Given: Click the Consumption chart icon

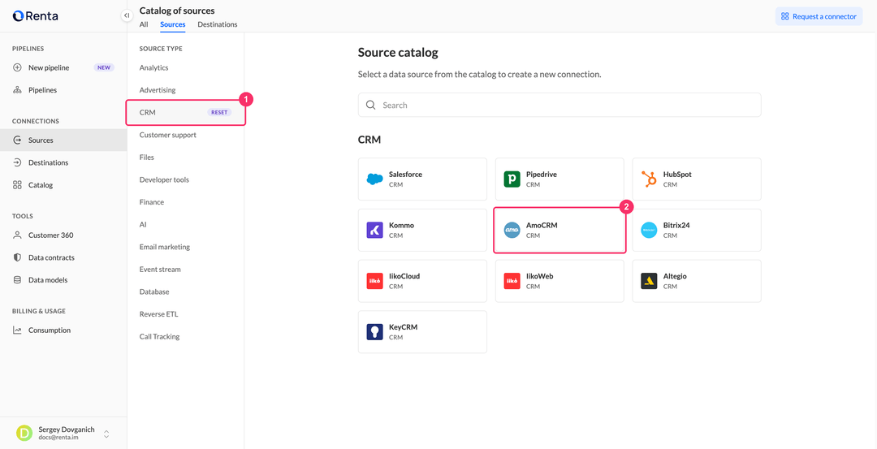Looking at the screenshot, I should click(17, 330).
